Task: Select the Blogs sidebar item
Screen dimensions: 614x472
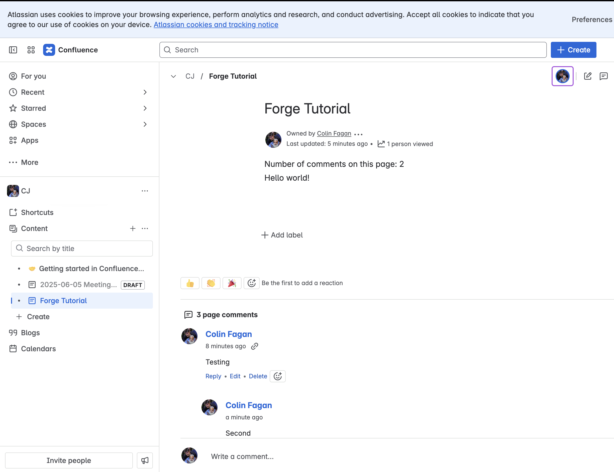Action: (30, 333)
